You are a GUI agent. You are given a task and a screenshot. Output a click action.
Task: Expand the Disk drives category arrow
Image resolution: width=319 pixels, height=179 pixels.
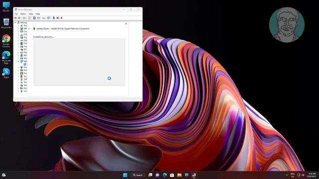point(18,34)
